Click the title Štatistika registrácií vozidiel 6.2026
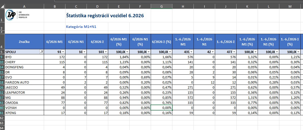 (105, 15)
